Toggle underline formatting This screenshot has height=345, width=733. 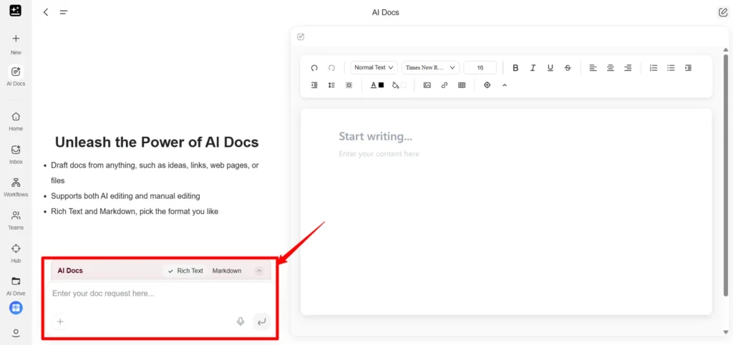[x=550, y=68]
